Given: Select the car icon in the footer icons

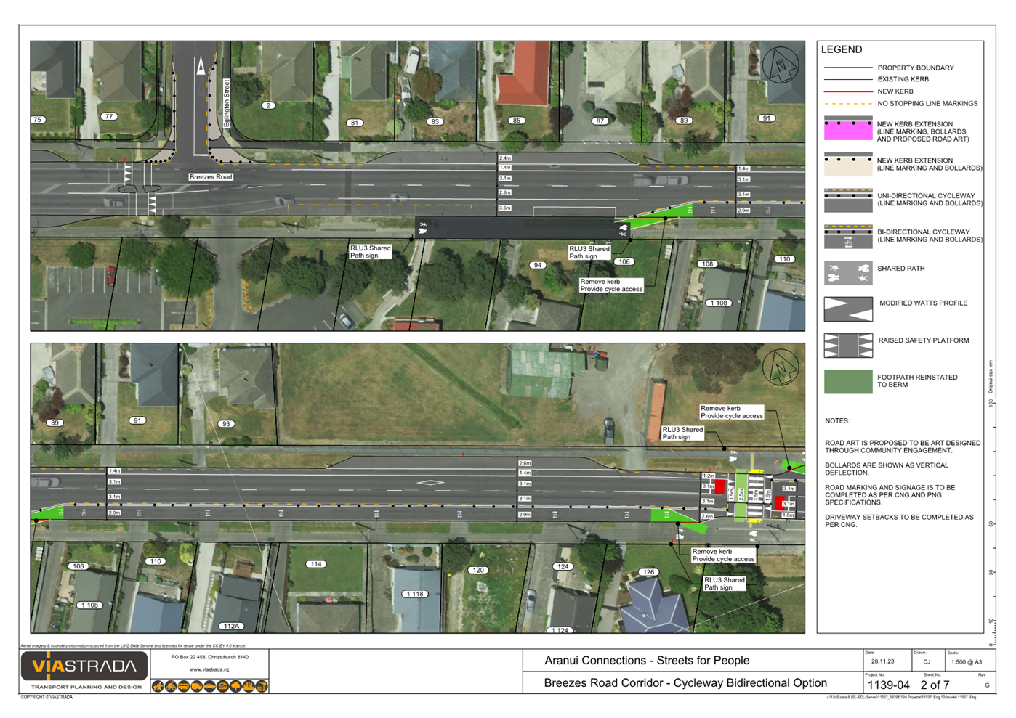Looking at the screenshot, I should tap(209, 685).
